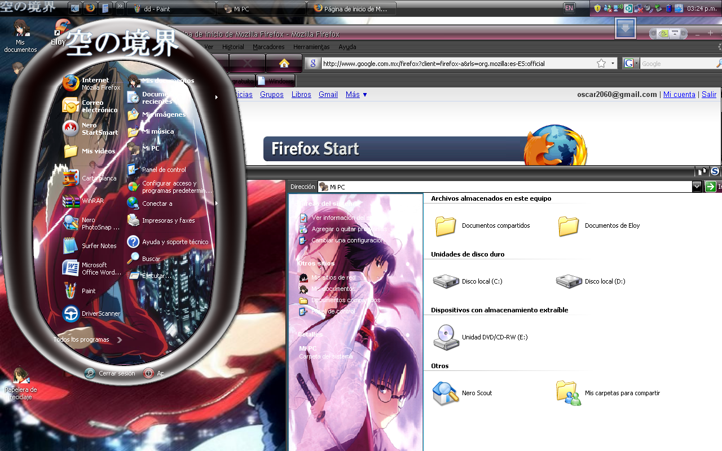Click the EN language indicator in the taskbar
Screen dimensions: 722x451
pos(569,8)
